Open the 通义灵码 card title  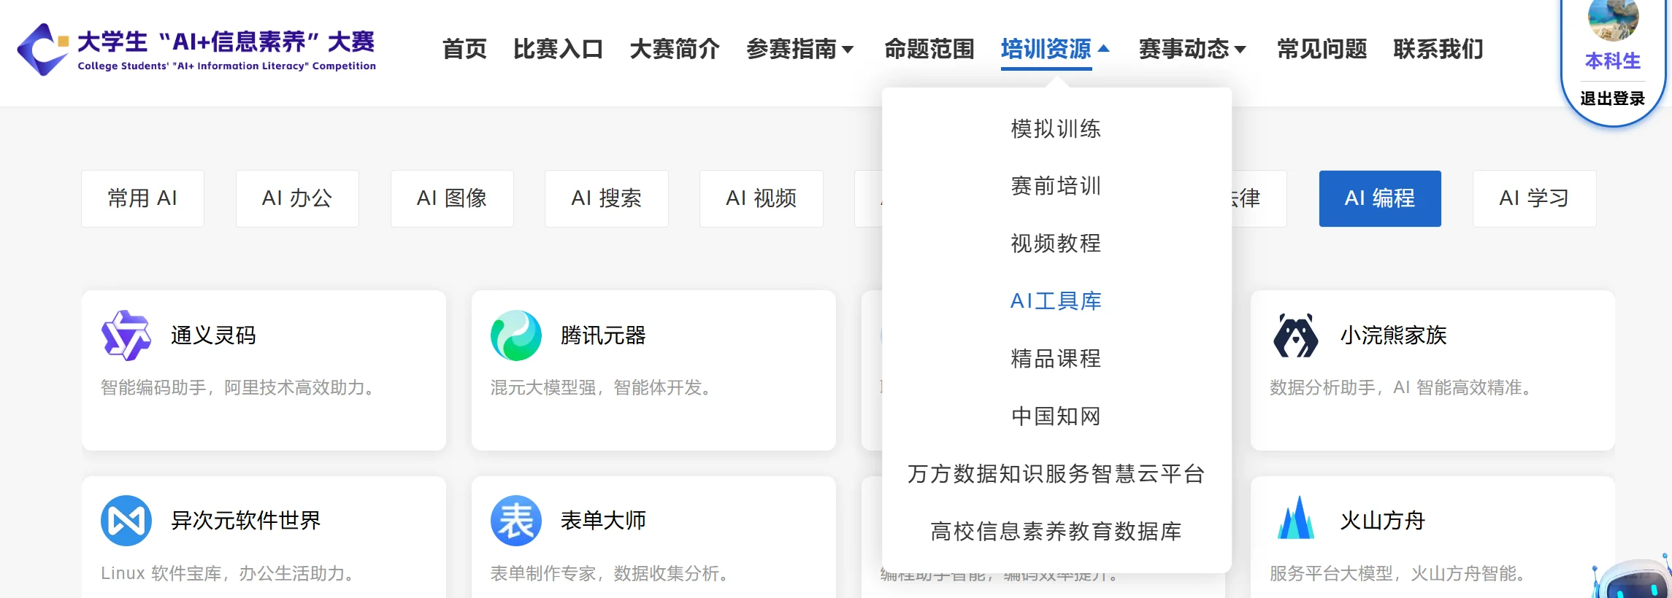click(213, 335)
